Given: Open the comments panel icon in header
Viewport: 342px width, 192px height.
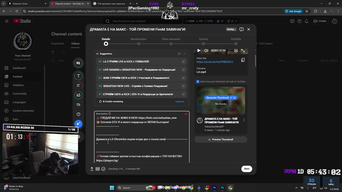Looking at the screenshot, I should point(292,21).
